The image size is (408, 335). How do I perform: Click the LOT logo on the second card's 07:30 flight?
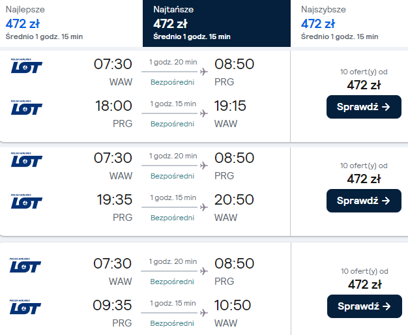26,160
